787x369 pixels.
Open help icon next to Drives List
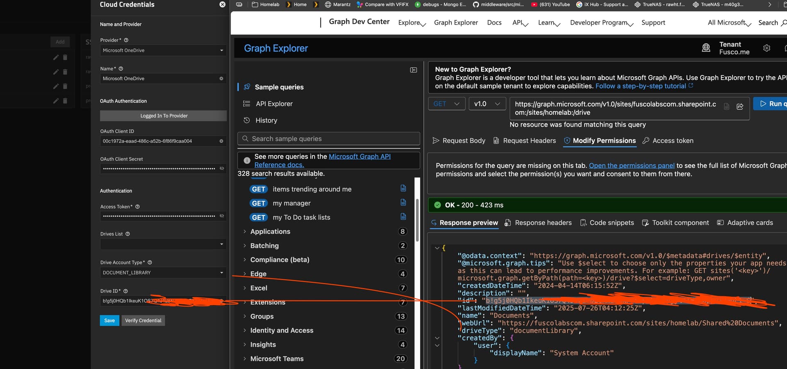point(127,234)
